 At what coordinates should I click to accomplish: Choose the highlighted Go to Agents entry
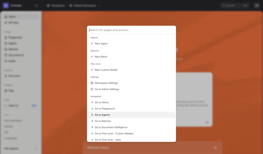(102, 115)
